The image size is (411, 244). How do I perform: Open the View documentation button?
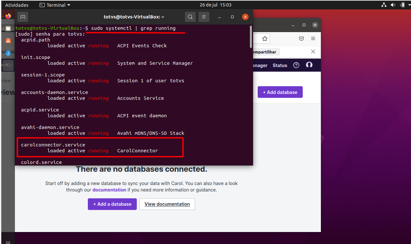point(167,204)
